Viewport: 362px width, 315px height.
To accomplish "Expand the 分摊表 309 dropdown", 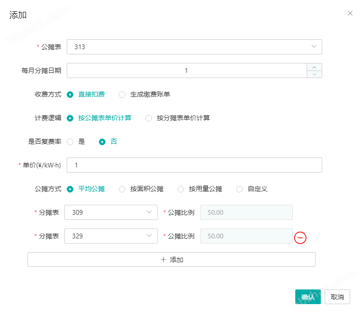I will click(111, 212).
